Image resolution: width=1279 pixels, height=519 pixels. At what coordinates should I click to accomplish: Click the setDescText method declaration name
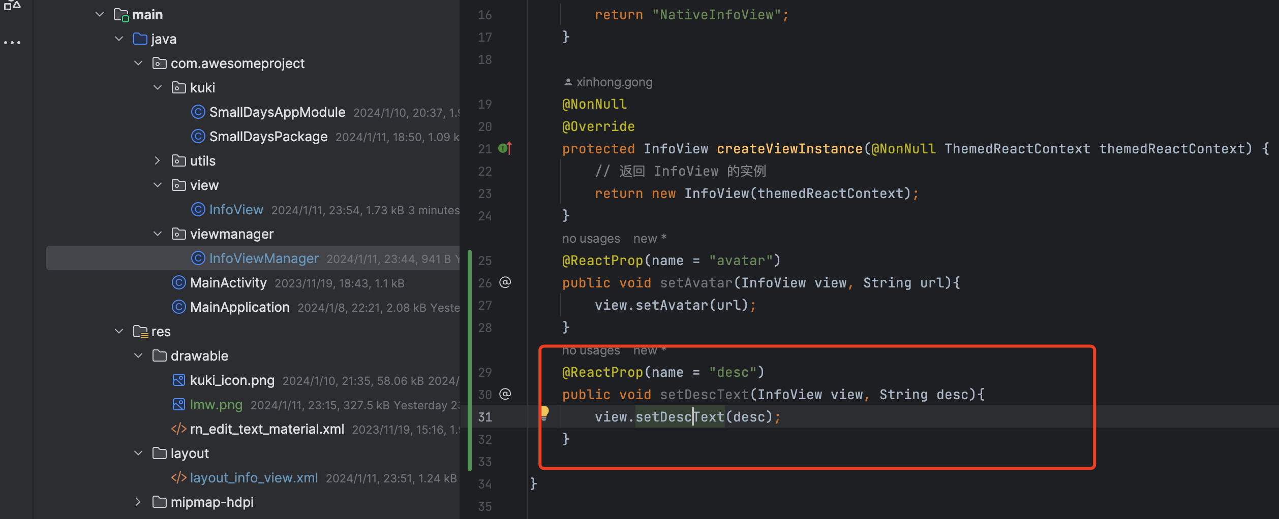(x=704, y=395)
